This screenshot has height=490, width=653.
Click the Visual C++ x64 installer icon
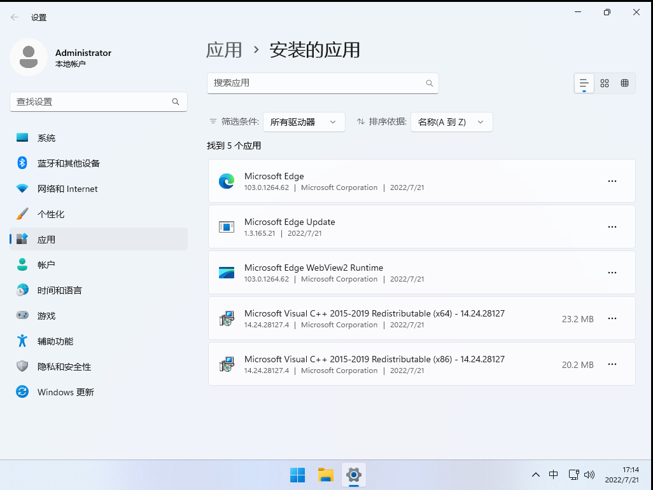[227, 318]
